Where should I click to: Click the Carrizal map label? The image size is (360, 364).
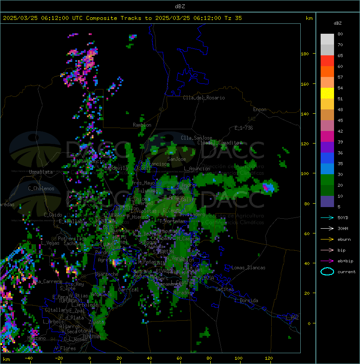(x=128, y=290)
